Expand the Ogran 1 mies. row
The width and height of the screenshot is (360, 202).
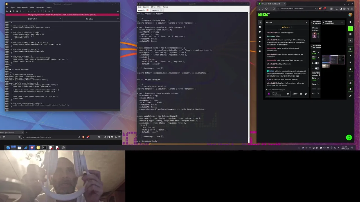[x=315, y=79]
